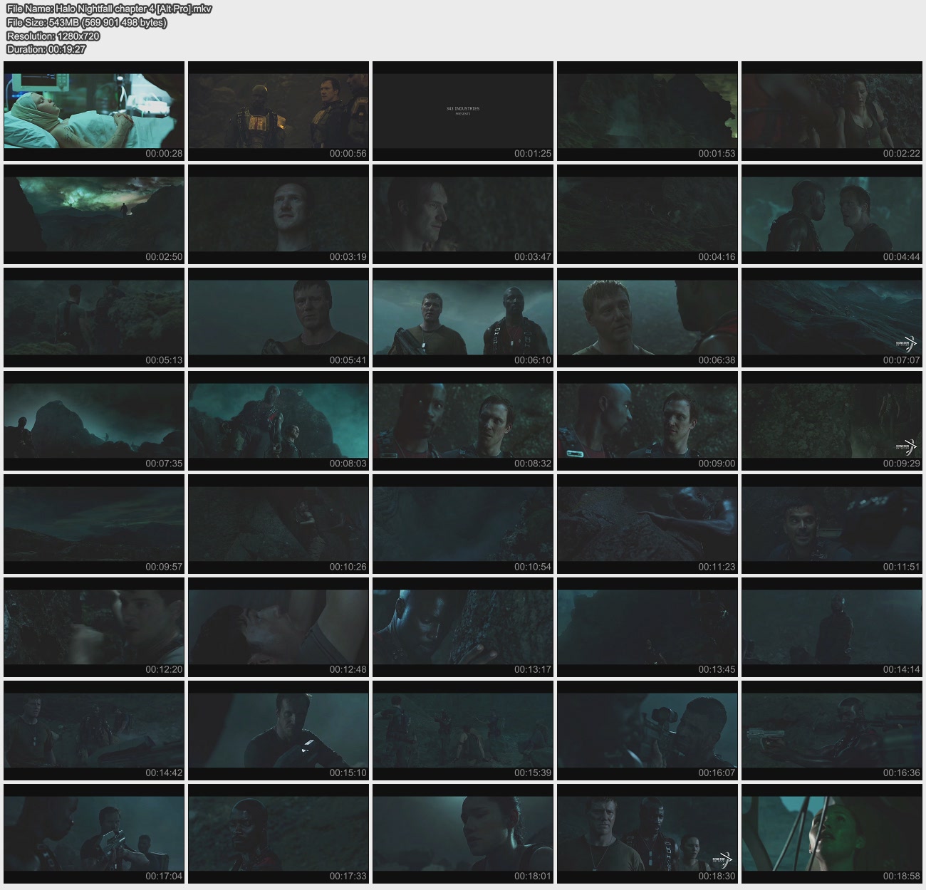The image size is (926, 890).
Task: Open the frame timestamped 00:06:10
Action: [x=463, y=317]
